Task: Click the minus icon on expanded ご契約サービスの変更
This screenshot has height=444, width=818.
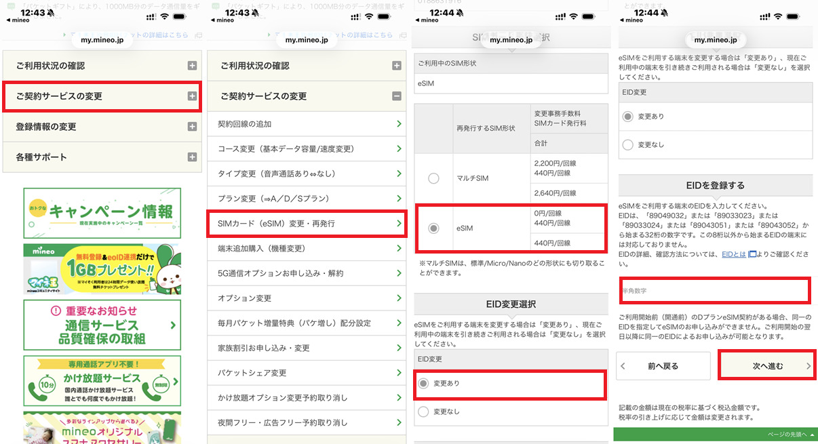Action: click(397, 96)
